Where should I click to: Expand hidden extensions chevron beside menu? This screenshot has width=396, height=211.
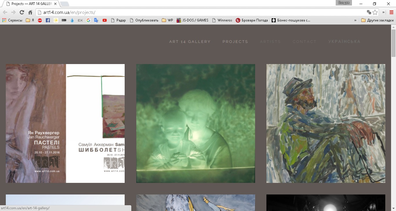pyautogui.click(x=384, y=12)
